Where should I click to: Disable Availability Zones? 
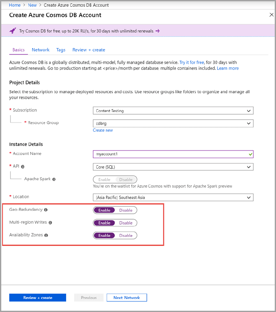coord(126,235)
